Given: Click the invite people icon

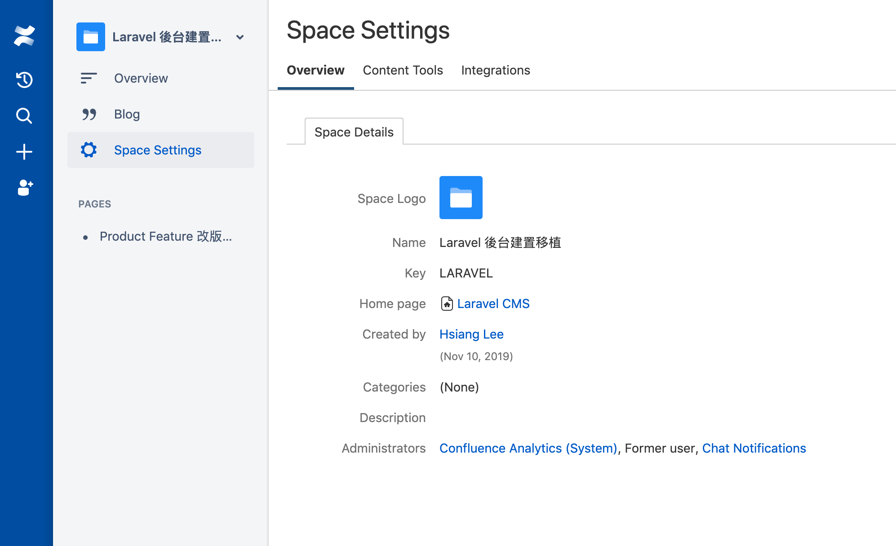Looking at the screenshot, I should (25, 188).
